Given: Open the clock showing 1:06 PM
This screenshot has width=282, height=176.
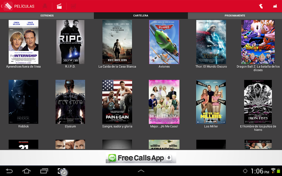Looking at the screenshot, I should 260,171.
